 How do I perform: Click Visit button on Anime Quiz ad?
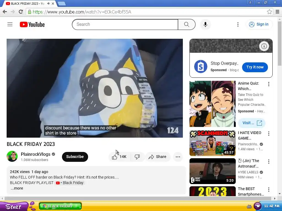click(252, 123)
